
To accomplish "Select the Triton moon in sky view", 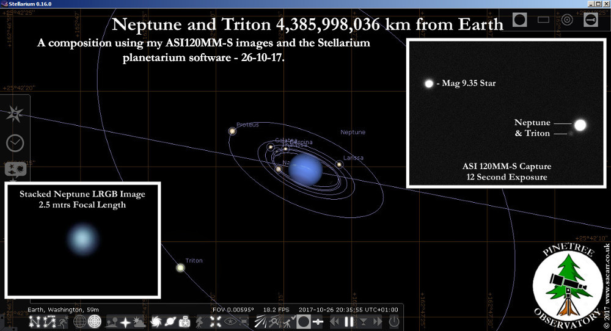I will tap(180, 267).
